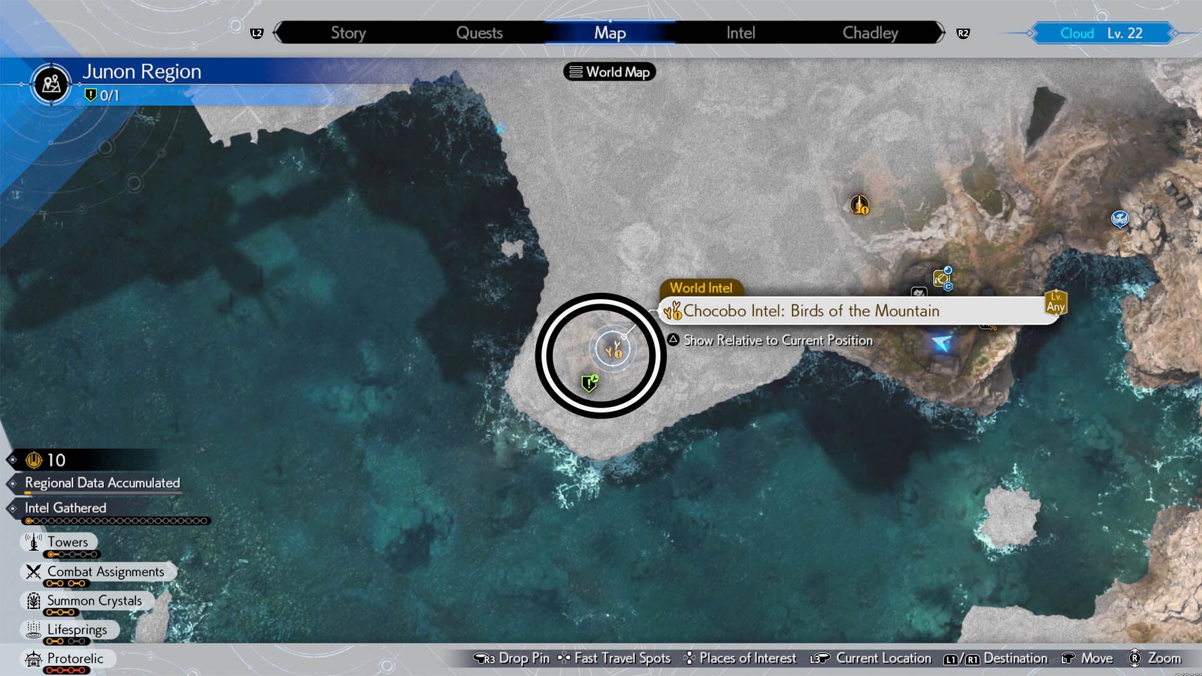Select the orange tower marker on the map
1202x676 pixels.
(x=860, y=205)
